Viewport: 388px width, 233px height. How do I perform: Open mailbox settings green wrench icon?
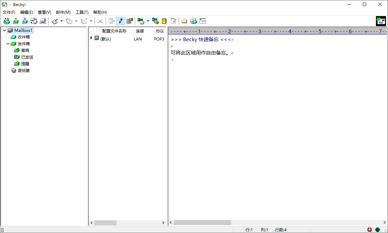(x=141, y=21)
